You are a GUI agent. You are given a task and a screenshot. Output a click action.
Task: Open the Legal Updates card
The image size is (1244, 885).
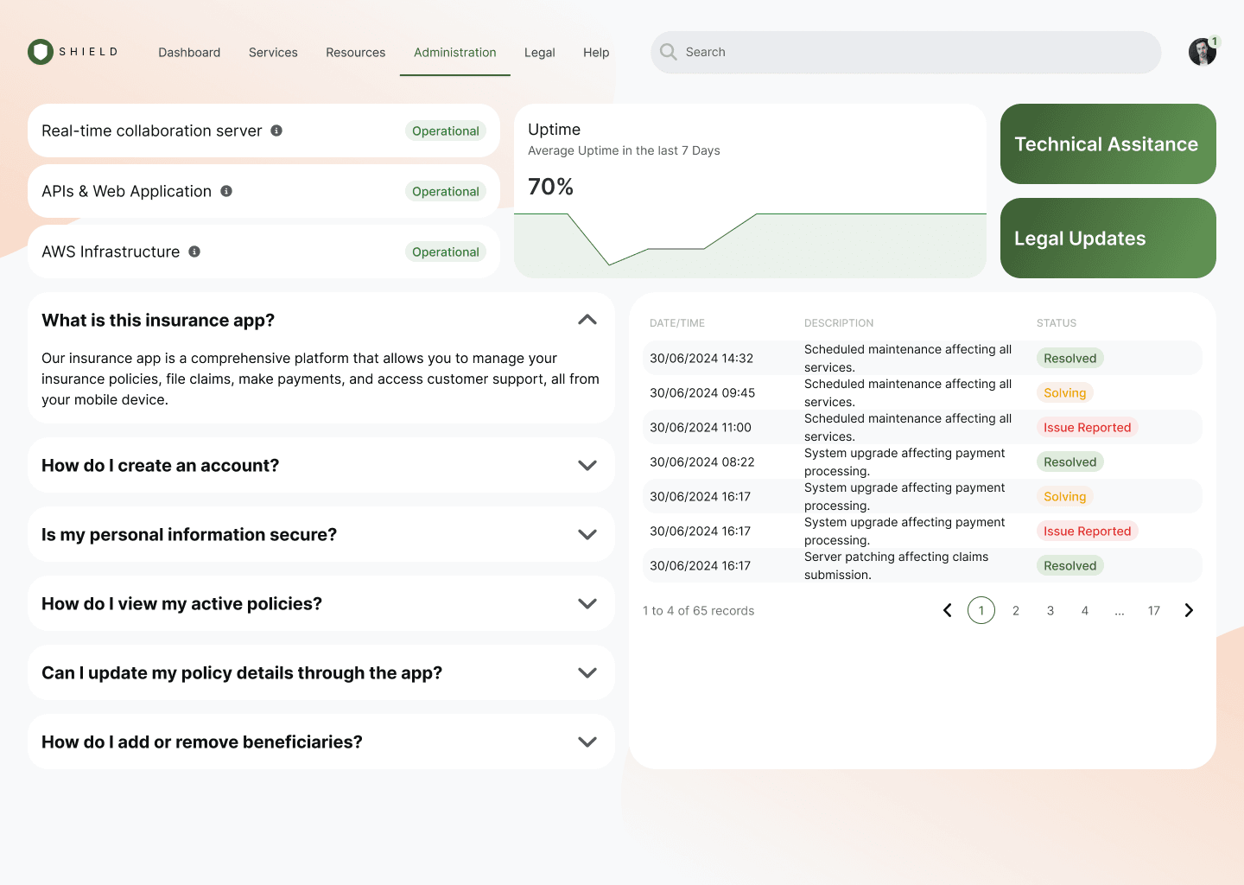[x=1108, y=238]
